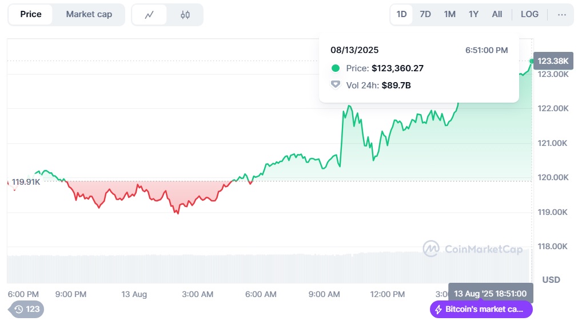The image size is (578, 321).
Task: Set chart range to 1Y
Action: click(x=473, y=15)
